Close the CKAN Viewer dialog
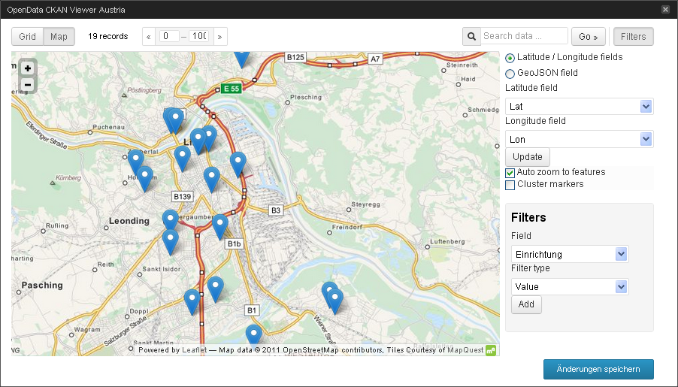678x387 pixels. click(665, 10)
